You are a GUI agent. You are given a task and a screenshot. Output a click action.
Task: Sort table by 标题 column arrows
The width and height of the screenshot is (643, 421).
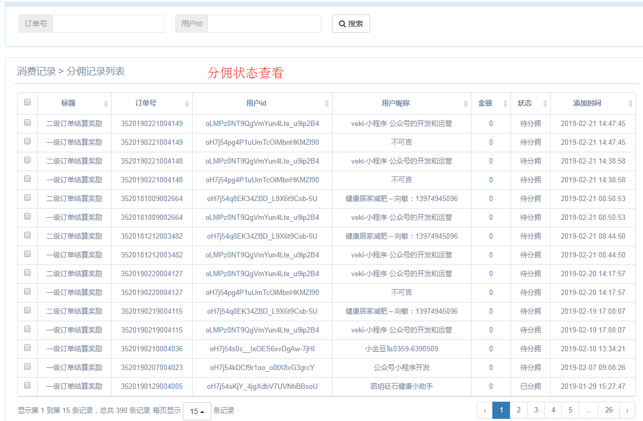[106, 104]
